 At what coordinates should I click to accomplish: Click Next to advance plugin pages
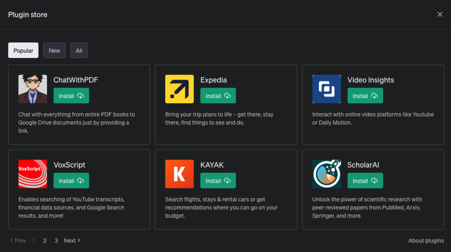[72, 241]
